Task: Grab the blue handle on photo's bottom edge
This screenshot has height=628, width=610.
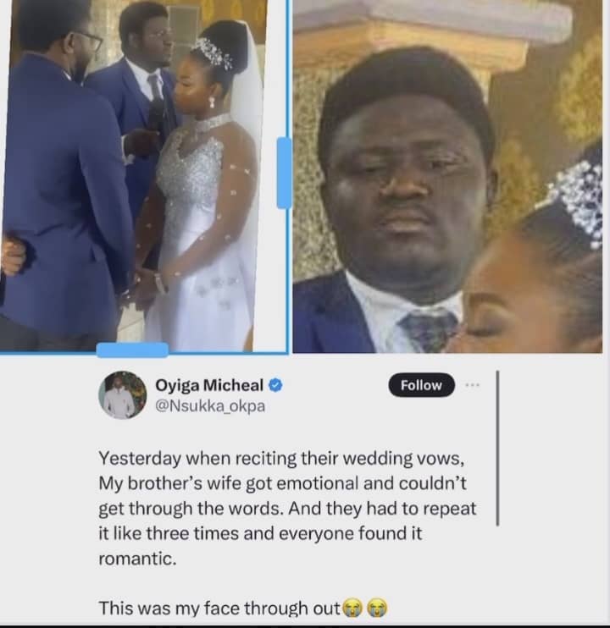Action: (x=132, y=350)
